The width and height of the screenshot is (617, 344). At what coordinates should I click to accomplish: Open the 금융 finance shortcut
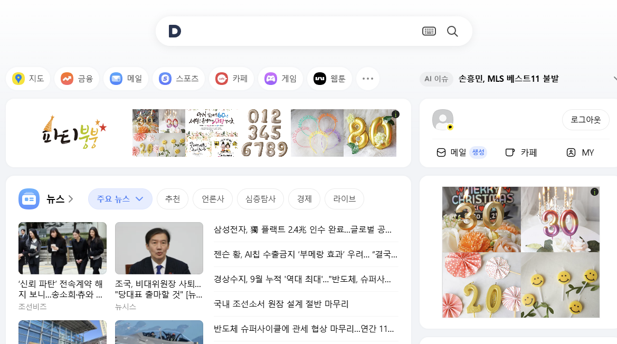(x=77, y=79)
